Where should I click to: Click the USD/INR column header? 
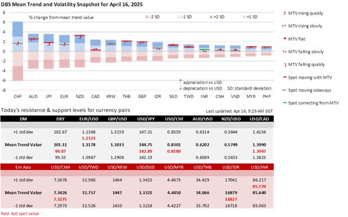tap(259, 167)
